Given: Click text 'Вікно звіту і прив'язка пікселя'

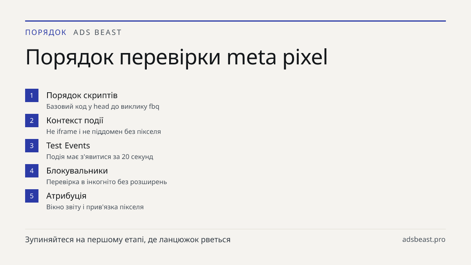Looking at the screenshot, I should [x=95, y=207].
